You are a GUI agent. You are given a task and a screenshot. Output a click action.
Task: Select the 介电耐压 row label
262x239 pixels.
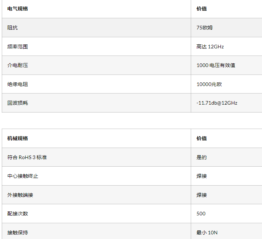18,65
